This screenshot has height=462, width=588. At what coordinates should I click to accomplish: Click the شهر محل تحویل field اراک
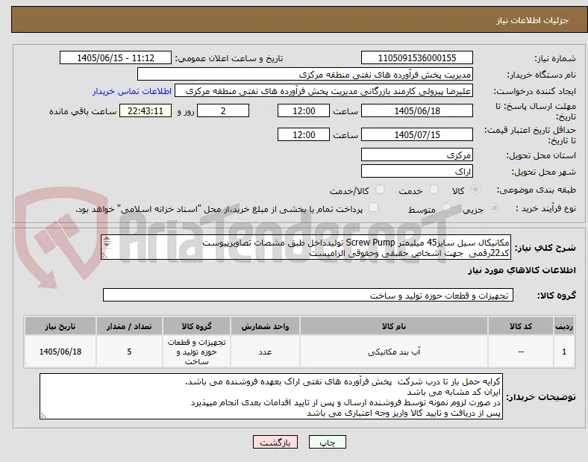[x=417, y=172]
